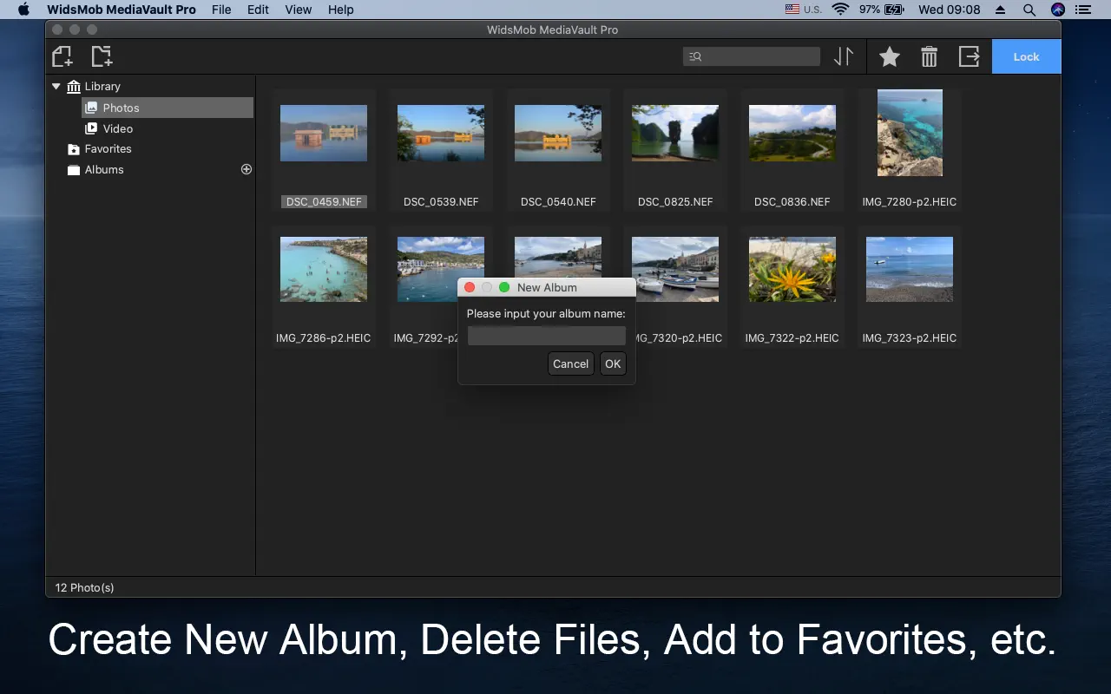Image resolution: width=1111 pixels, height=694 pixels.
Task: Click the export icon in toolbar
Action: [969, 56]
